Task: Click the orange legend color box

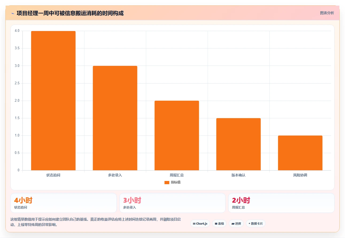Action: (167, 183)
